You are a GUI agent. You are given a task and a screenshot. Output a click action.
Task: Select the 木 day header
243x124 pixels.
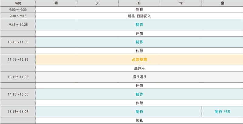coord(181,3)
